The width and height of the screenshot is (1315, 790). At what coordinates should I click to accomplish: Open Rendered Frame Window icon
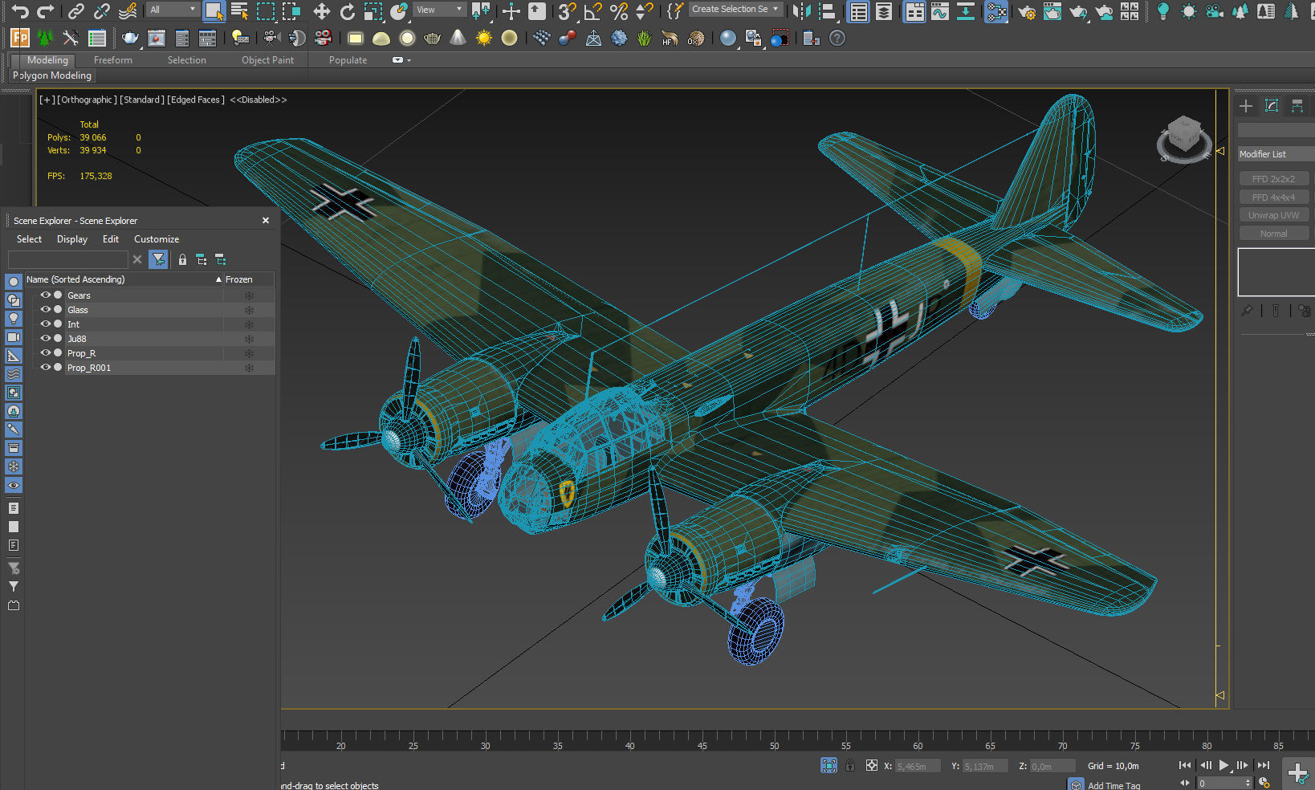pyautogui.click(x=1052, y=10)
